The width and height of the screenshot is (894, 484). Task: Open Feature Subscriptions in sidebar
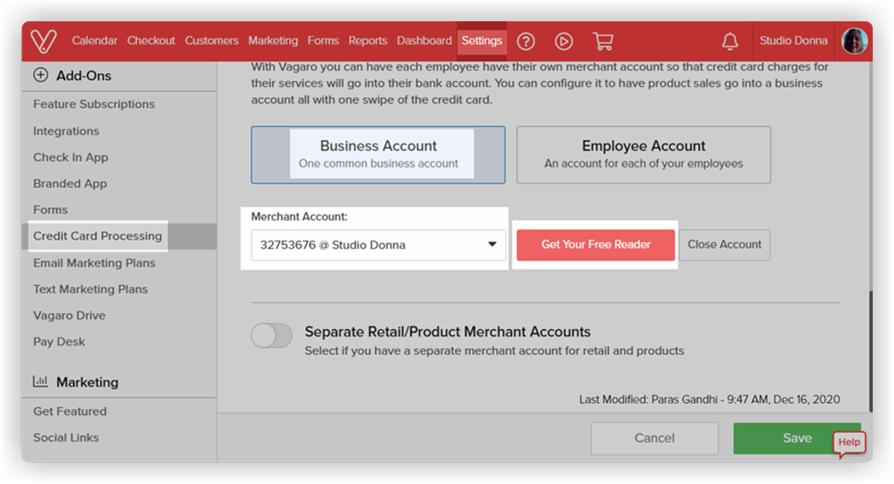point(94,105)
